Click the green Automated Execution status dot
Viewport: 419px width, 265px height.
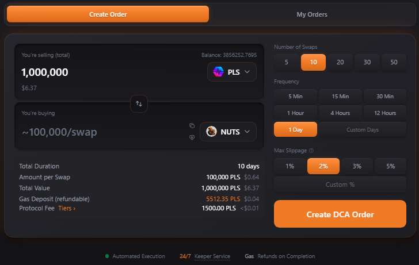tap(107, 256)
